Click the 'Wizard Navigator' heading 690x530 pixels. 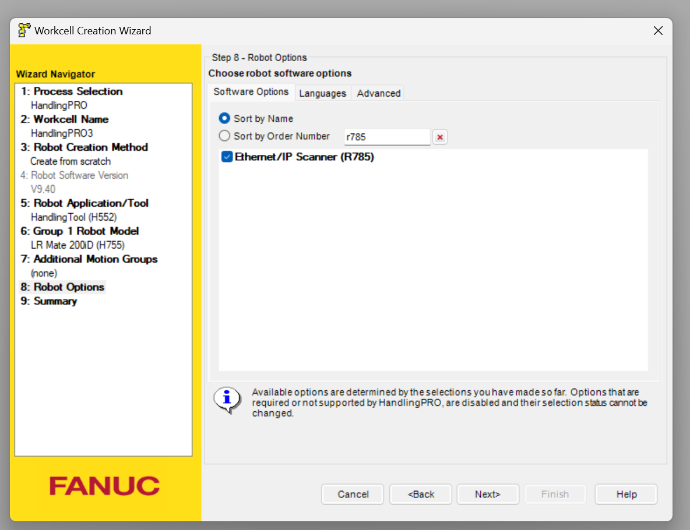pyautogui.click(x=55, y=74)
